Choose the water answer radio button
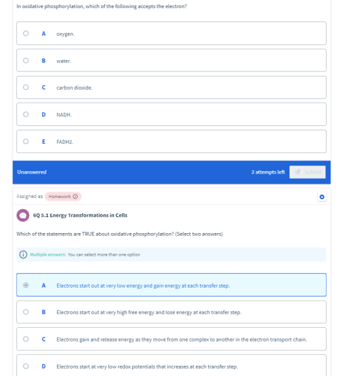Screen dimensions: 351x376 [26, 60]
